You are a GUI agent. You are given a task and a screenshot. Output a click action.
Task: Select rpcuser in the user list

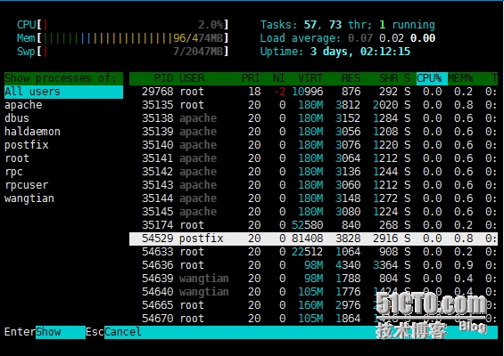[x=27, y=185]
